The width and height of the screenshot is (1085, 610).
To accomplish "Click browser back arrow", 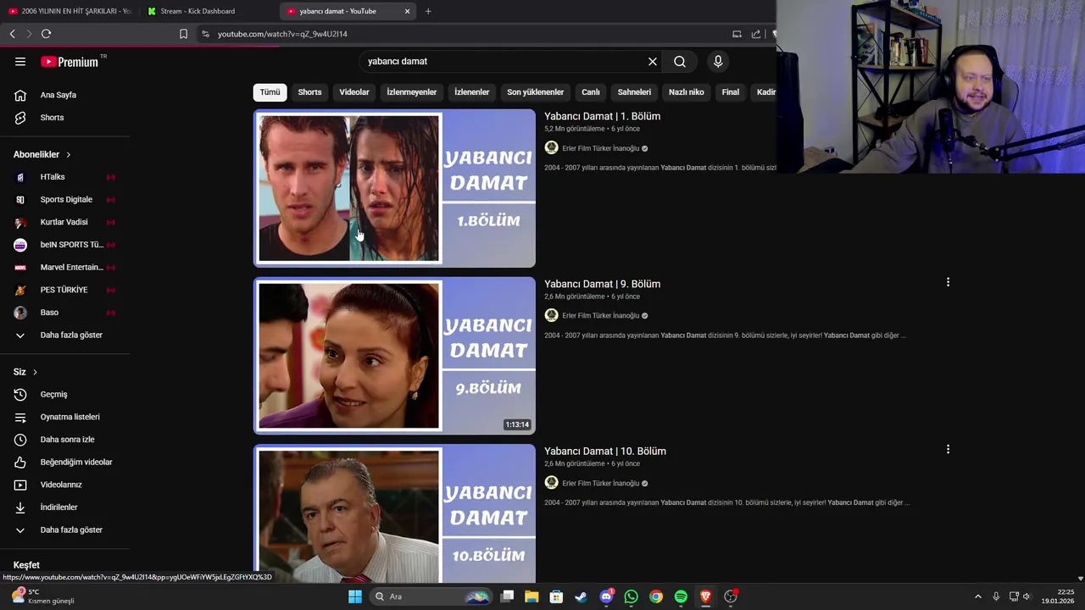I will point(12,34).
